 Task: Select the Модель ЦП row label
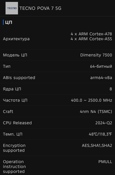pyautogui.click(x=15, y=55)
